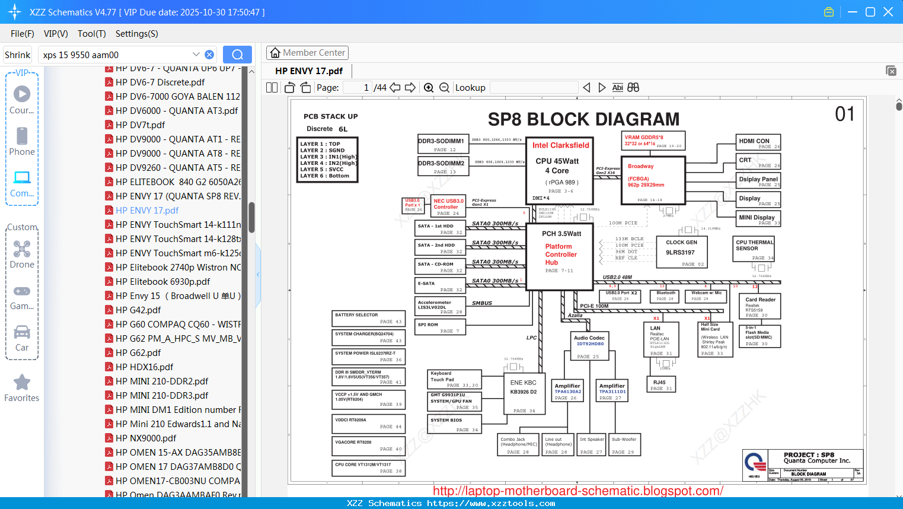Zoom out with magnifier minus icon
Viewport: 903px width, 509px height.
coord(444,88)
